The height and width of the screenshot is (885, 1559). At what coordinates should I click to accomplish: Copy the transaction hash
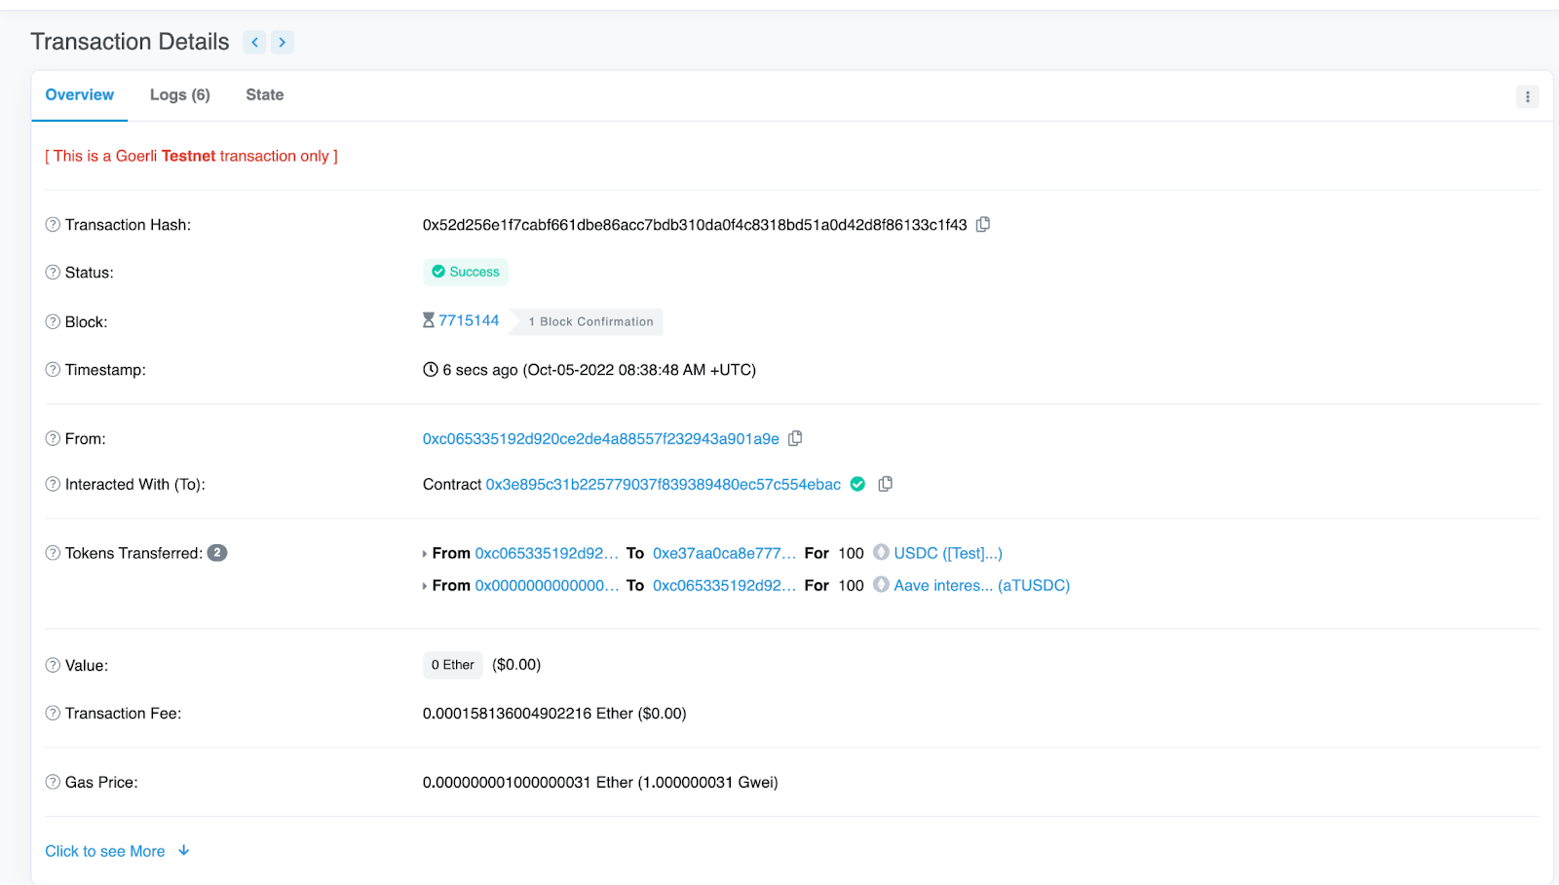coord(983,225)
